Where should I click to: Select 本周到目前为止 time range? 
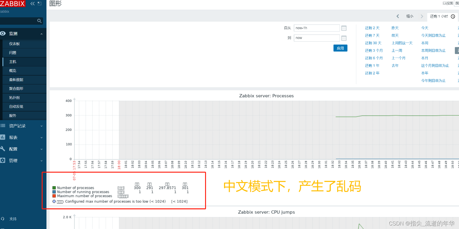[x=434, y=50]
